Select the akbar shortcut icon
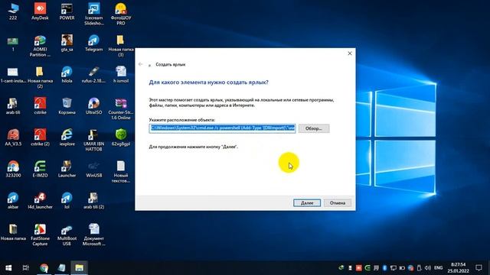The height and width of the screenshot is (275, 490). pos(13,201)
